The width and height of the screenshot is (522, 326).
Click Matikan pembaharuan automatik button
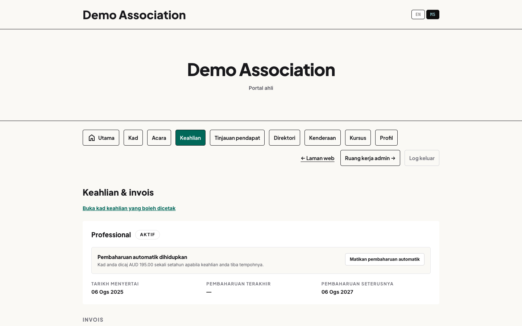(x=385, y=259)
